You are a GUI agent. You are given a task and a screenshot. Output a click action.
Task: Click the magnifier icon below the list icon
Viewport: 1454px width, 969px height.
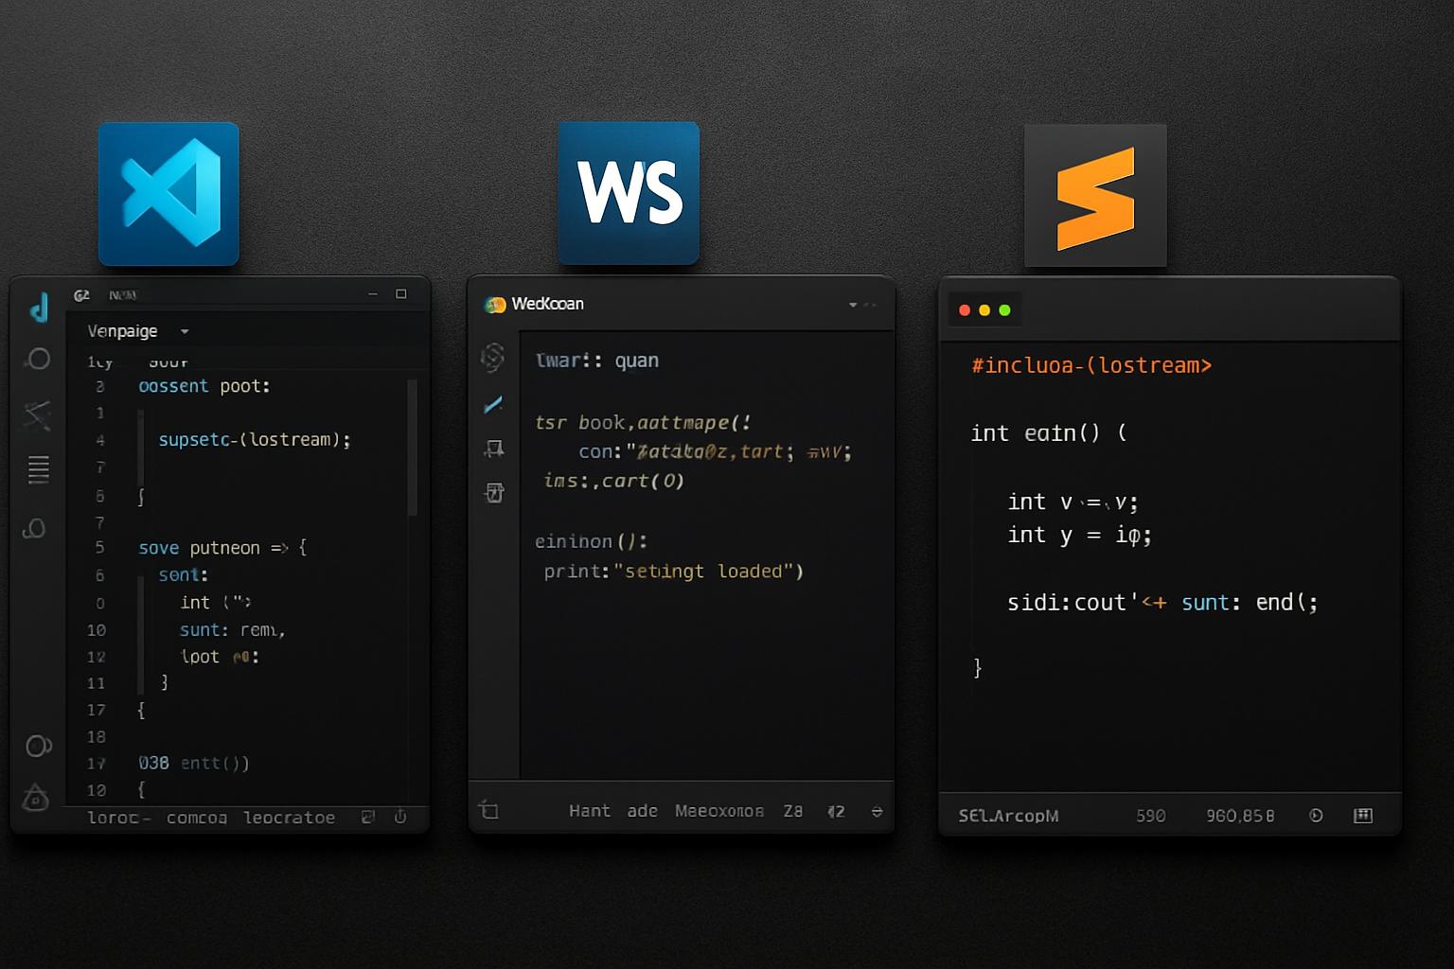pyautogui.click(x=35, y=528)
